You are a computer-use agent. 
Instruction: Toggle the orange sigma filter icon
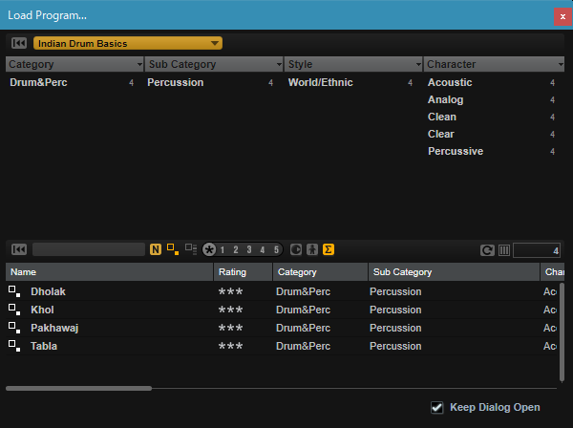tap(329, 249)
